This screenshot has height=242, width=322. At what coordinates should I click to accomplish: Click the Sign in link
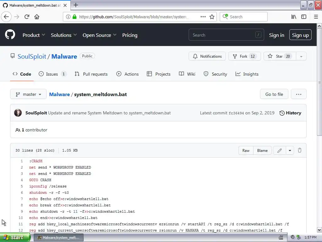(277, 35)
